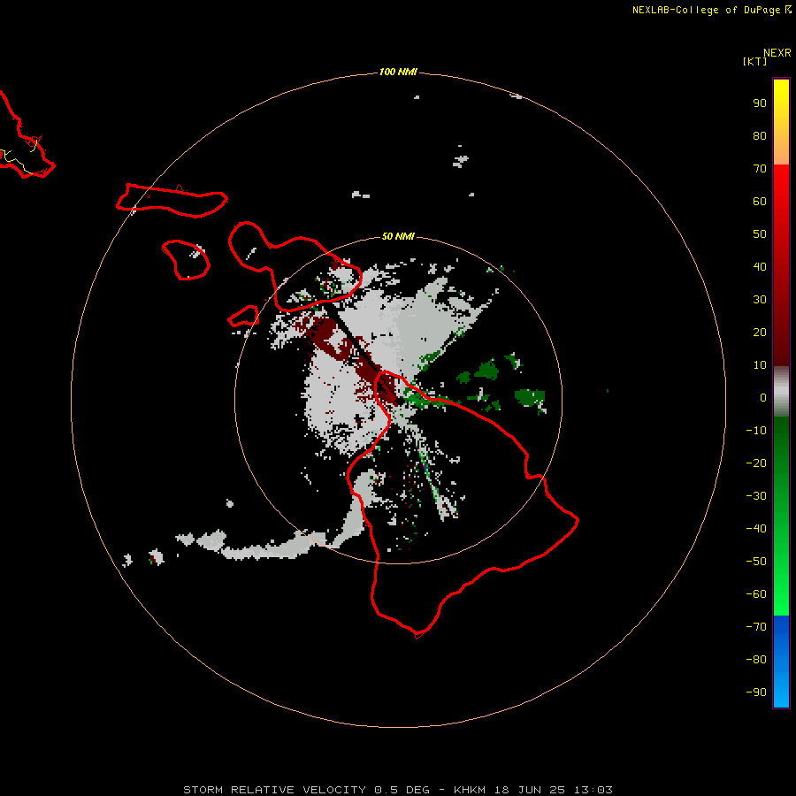
Task: Click the 100 NMI range ring label
Action: [398, 73]
